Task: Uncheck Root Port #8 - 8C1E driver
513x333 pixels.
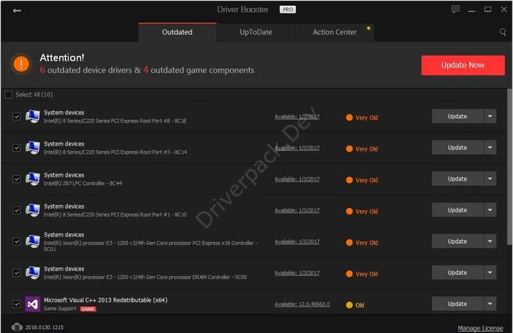Action: click(x=17, y=117)
